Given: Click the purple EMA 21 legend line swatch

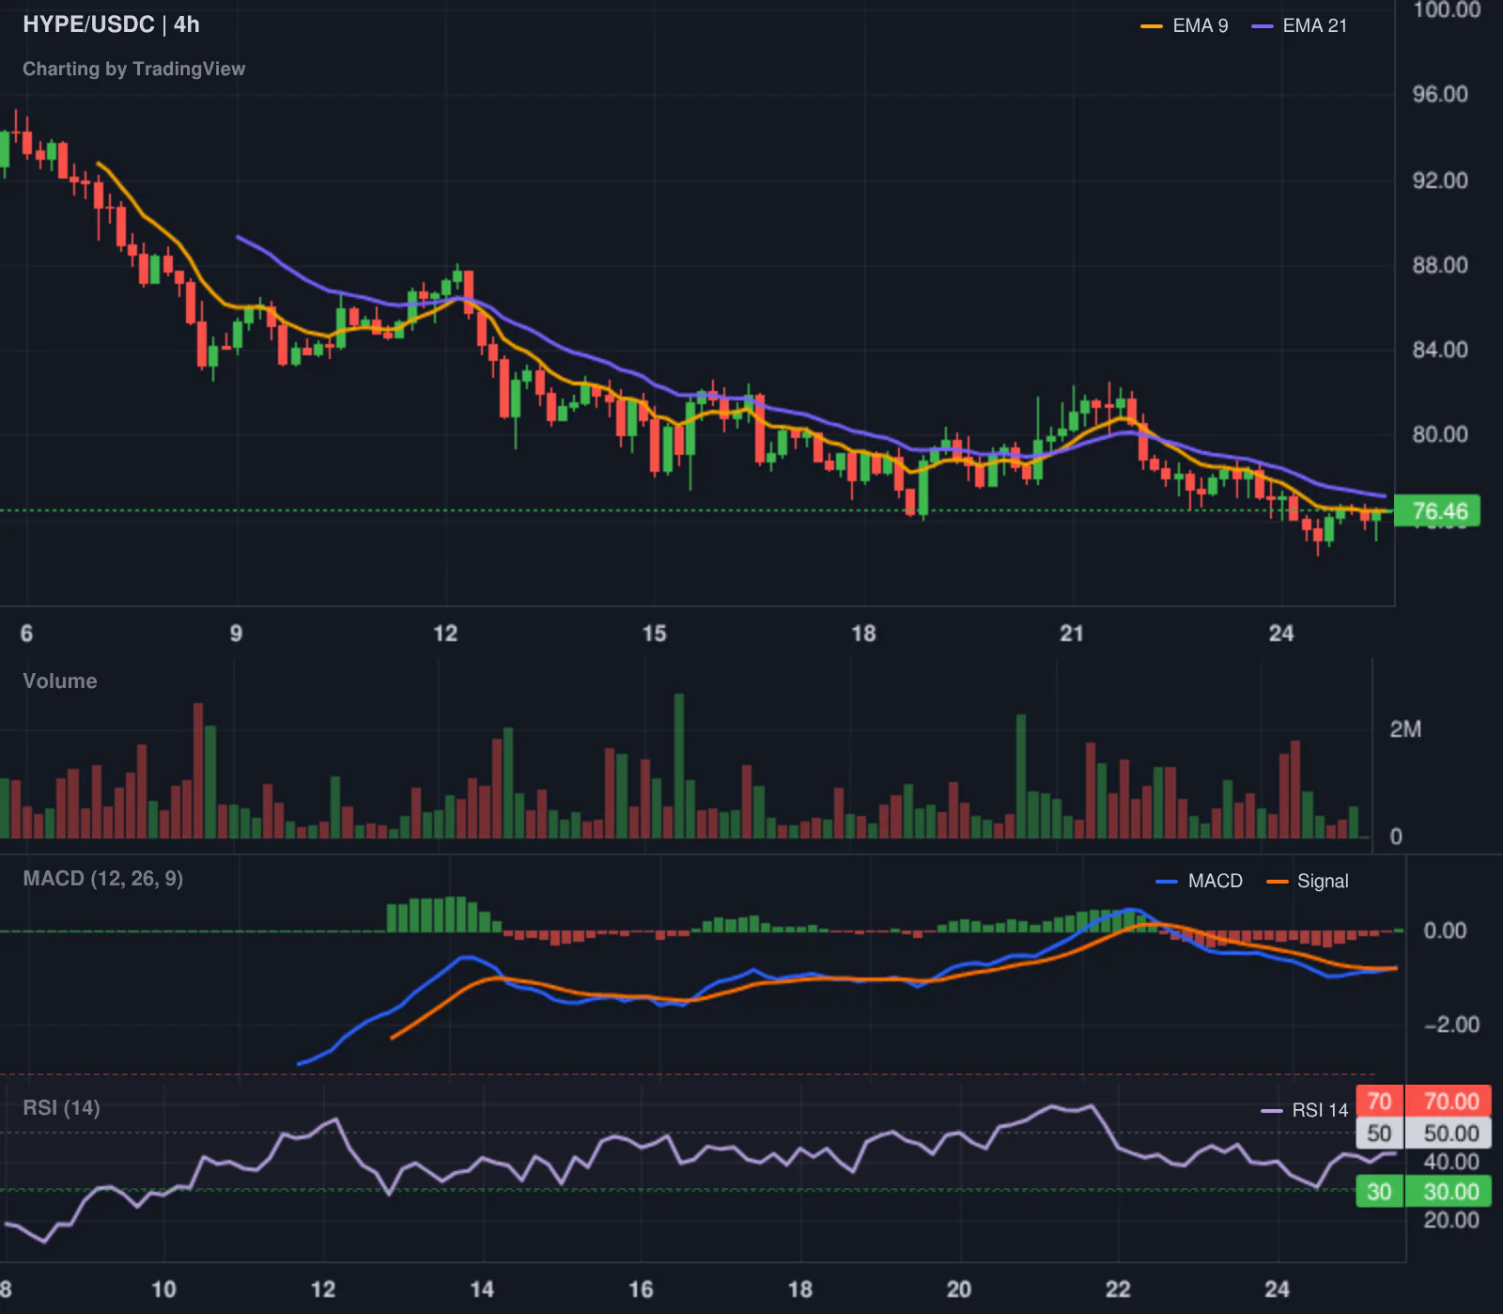Looking at the screenshot, I should coord(1263,26).
